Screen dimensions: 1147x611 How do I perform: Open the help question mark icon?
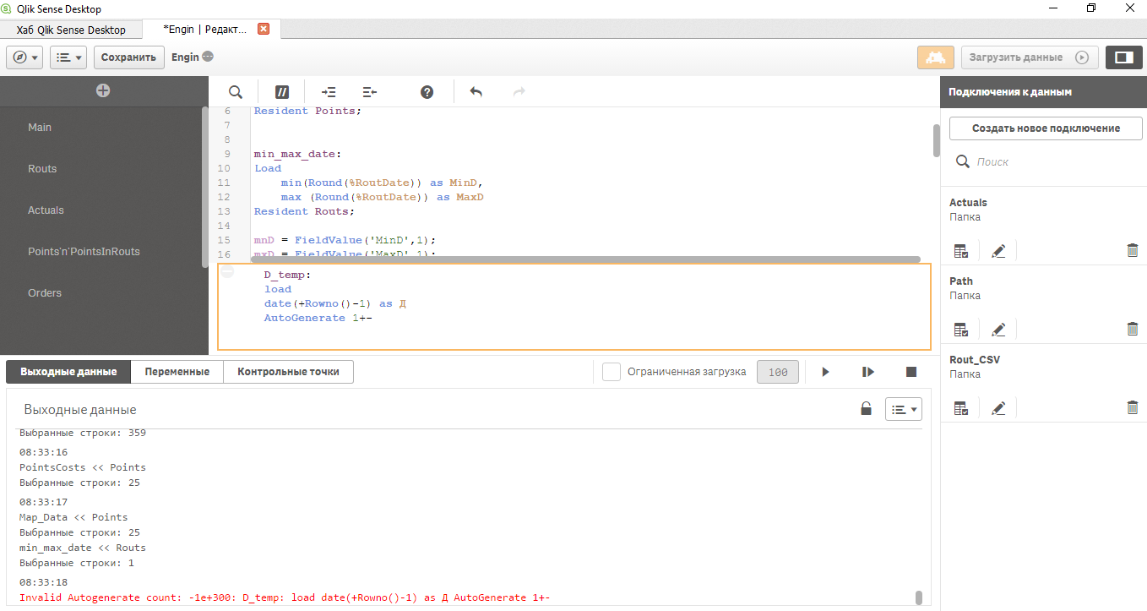427,92
